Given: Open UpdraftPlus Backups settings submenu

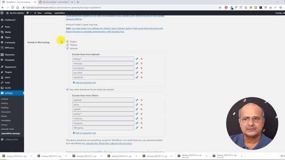Looking at the screenshot, I should coord(11,133).
